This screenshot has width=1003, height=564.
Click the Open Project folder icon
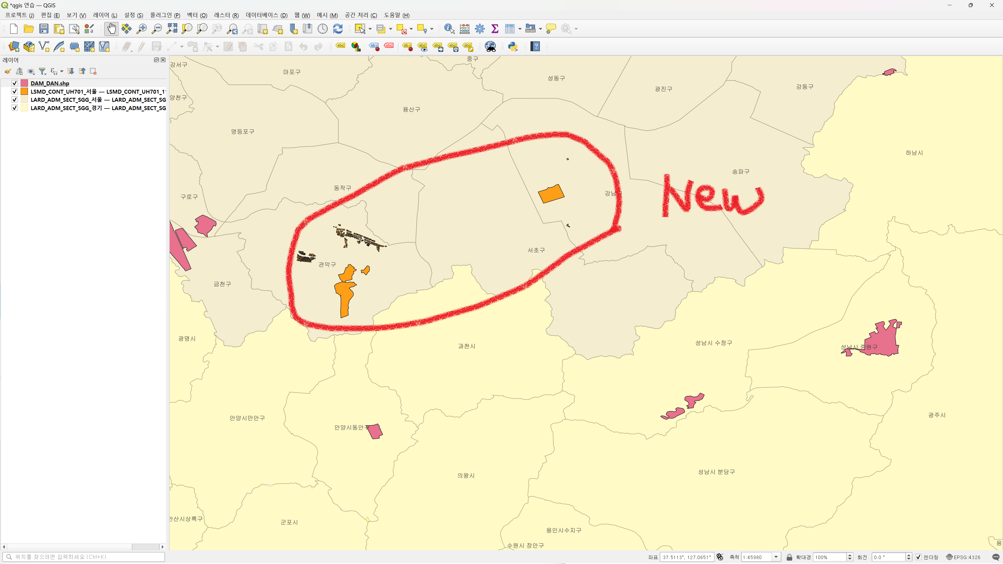(x=28, y=28)
